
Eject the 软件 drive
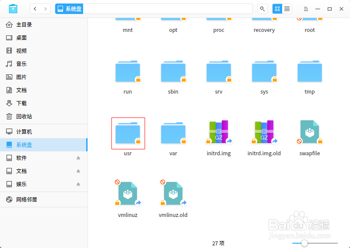tap(78, 158)
